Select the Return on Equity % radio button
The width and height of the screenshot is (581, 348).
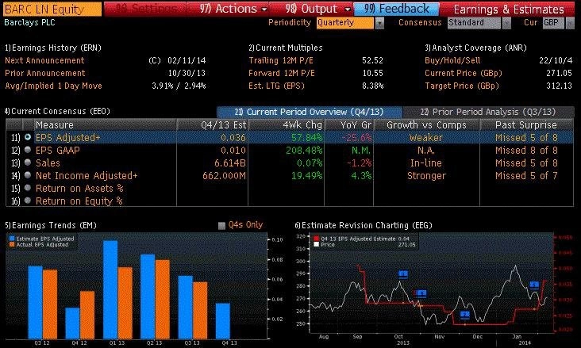[x=28, y=201]
